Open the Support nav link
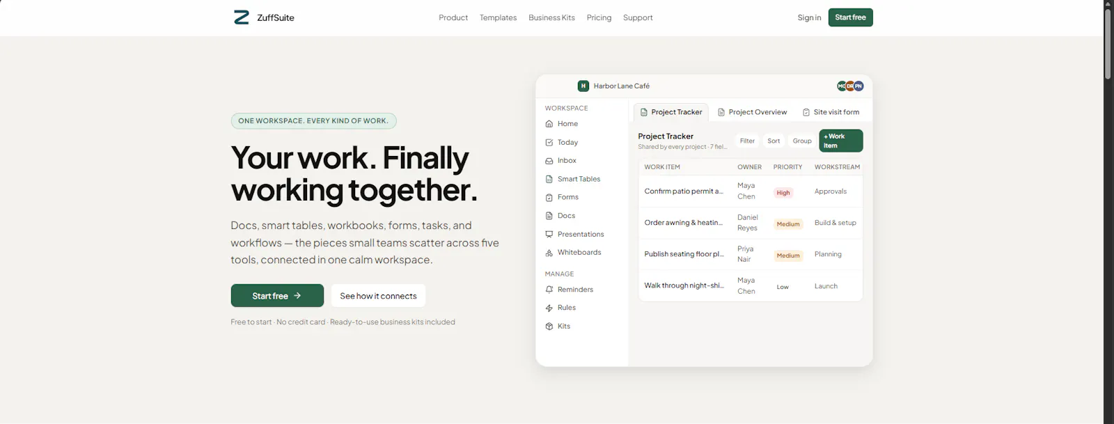1114x424 pixels. point(638,17)
